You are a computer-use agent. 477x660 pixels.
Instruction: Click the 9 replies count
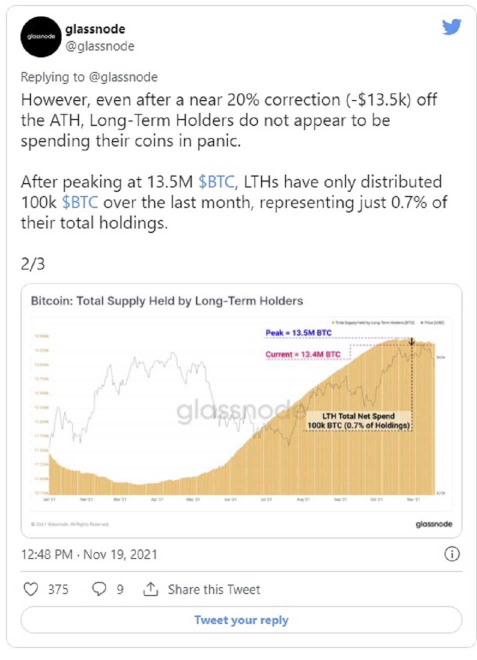point(120,589)
